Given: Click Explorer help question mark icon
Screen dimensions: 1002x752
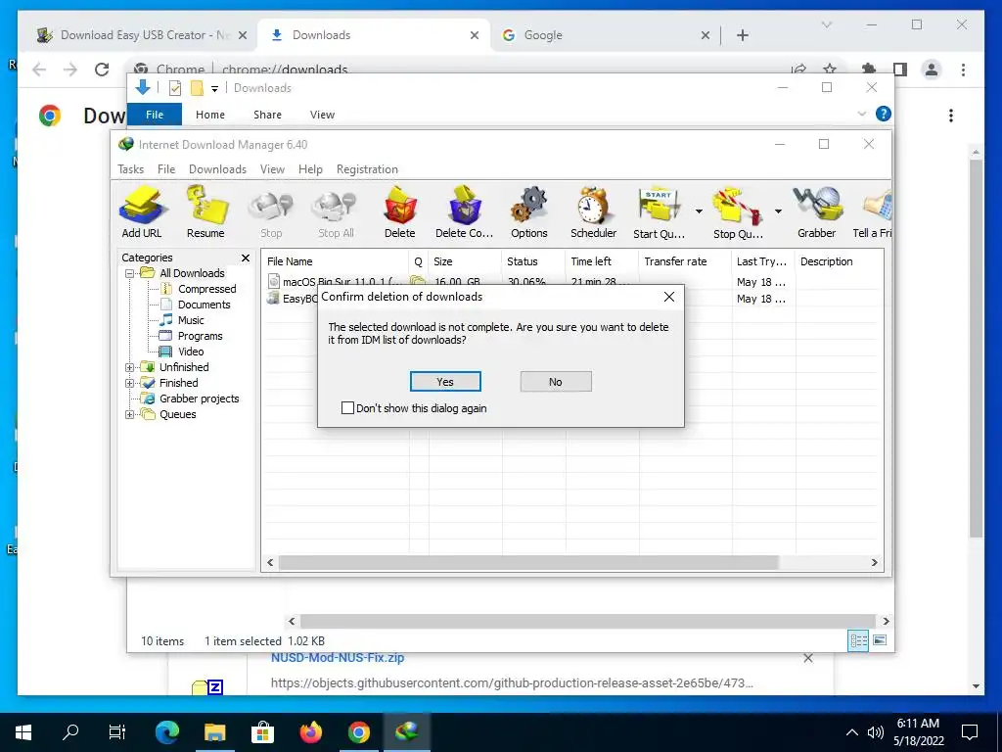Looking at the screenshot, I should (884, 114).
